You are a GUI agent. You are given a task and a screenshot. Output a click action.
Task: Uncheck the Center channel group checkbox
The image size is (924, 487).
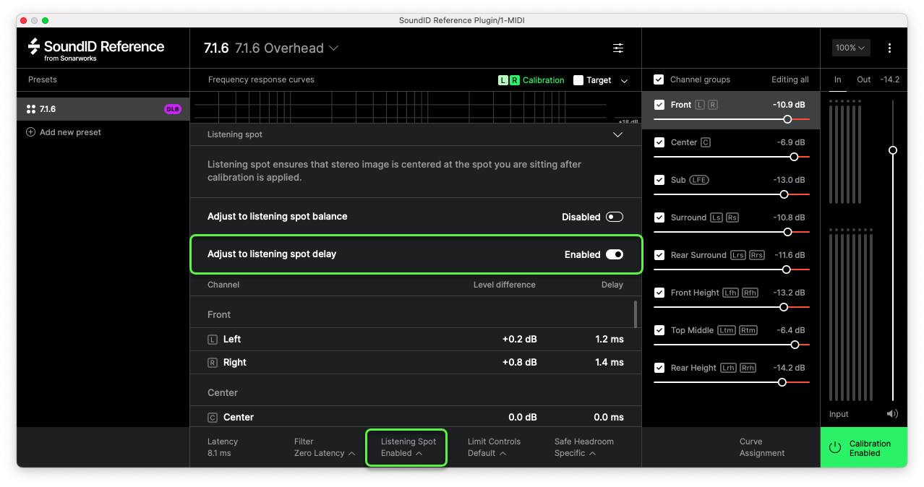pyautogui.click(x=659, y=142)
